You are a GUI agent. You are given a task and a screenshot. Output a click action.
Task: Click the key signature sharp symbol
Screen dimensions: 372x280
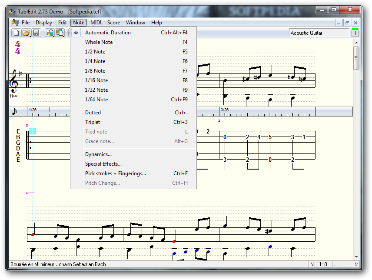click(x=20, y=74)
